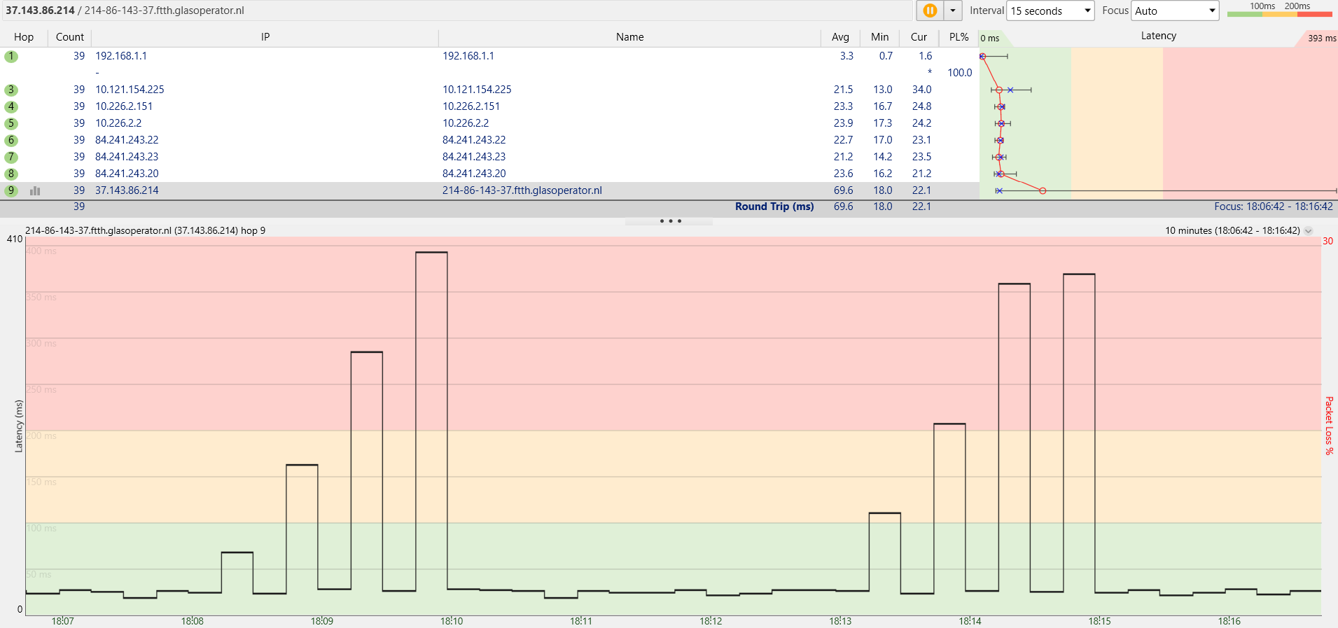This screenshot has height=628, width=1338.
Task: Click the 18:14 marker on the time axis
Action: [x=970, y=621]
